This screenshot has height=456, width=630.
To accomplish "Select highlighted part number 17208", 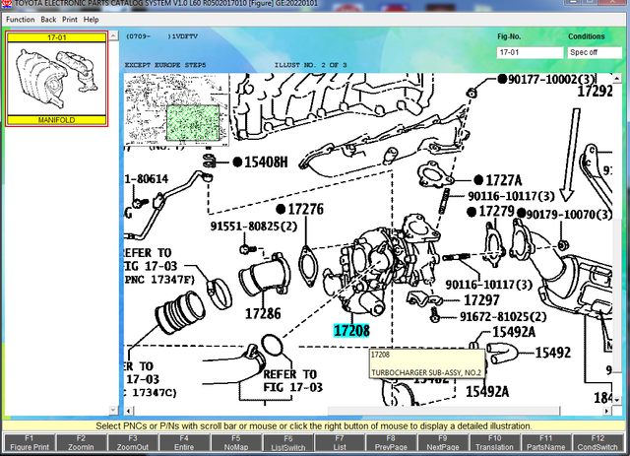I will coord(353,332).
